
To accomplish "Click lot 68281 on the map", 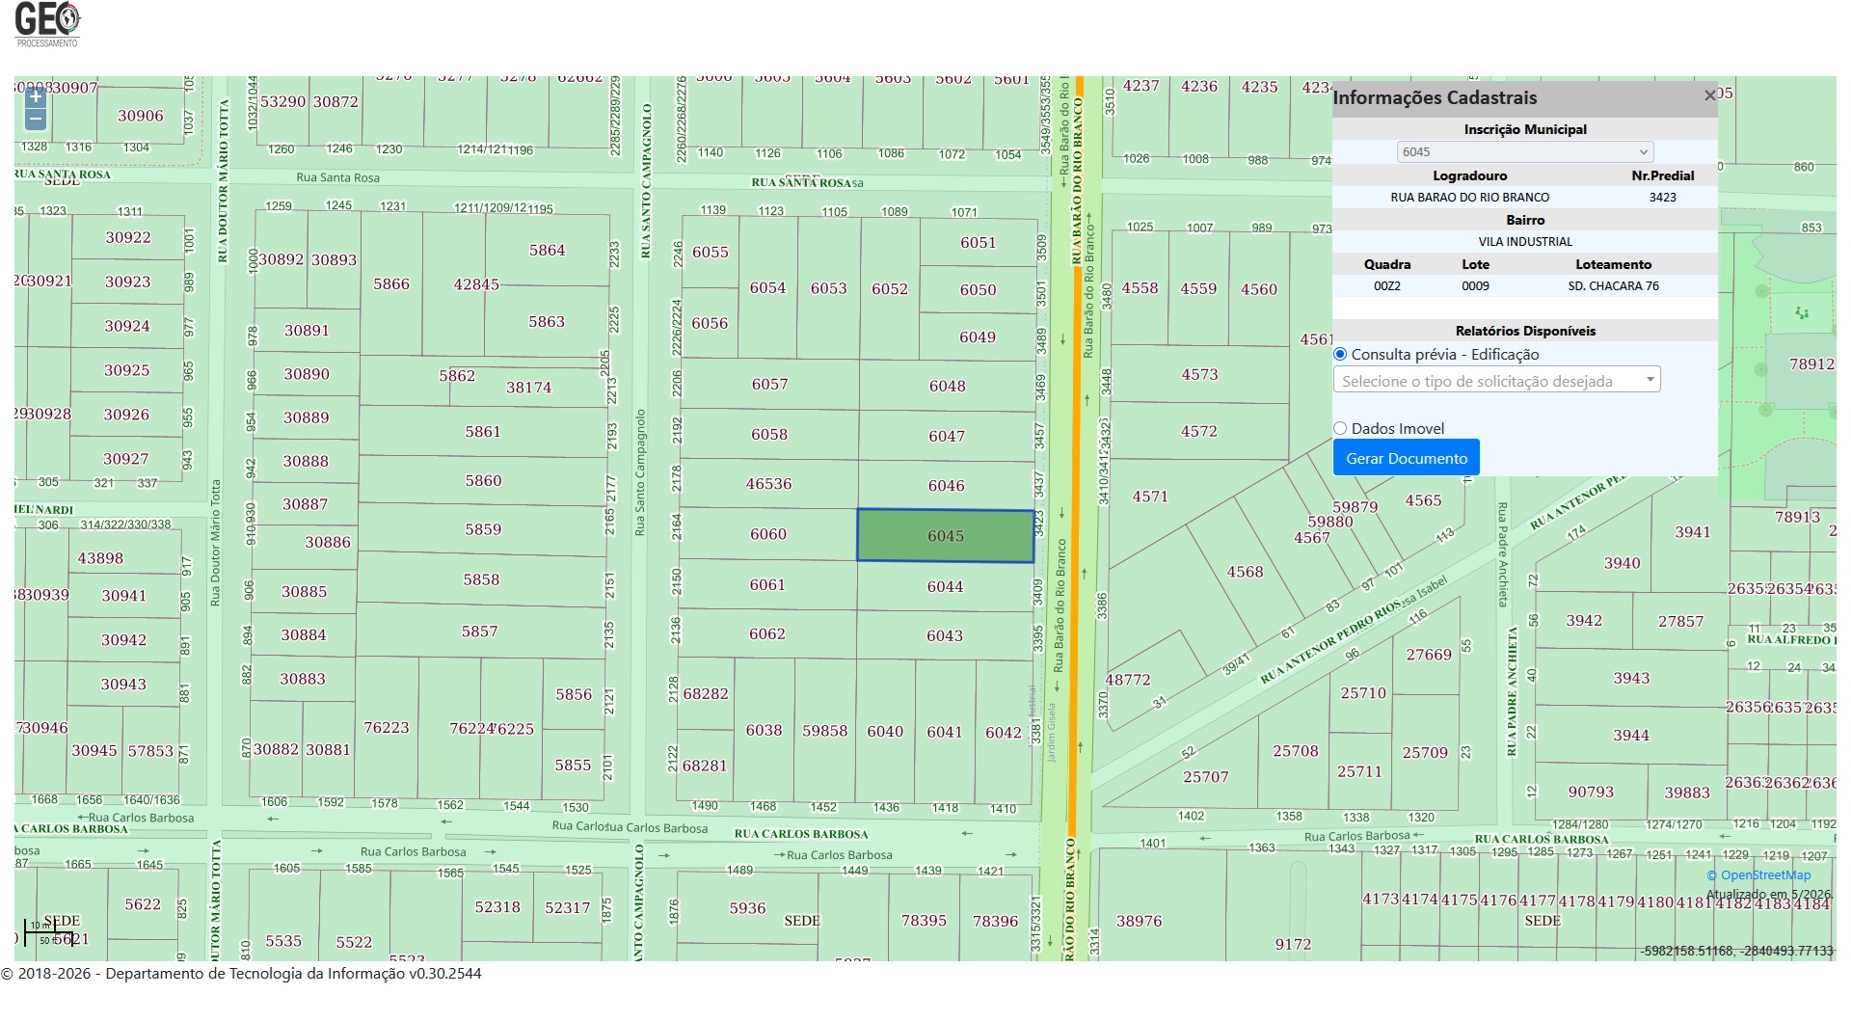I will pos(705,766).
